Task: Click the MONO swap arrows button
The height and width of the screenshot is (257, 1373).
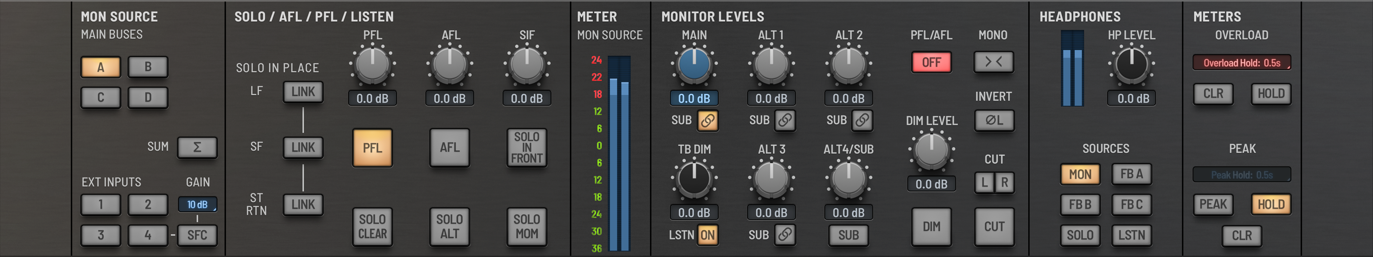Action: [x=994, y=62]
